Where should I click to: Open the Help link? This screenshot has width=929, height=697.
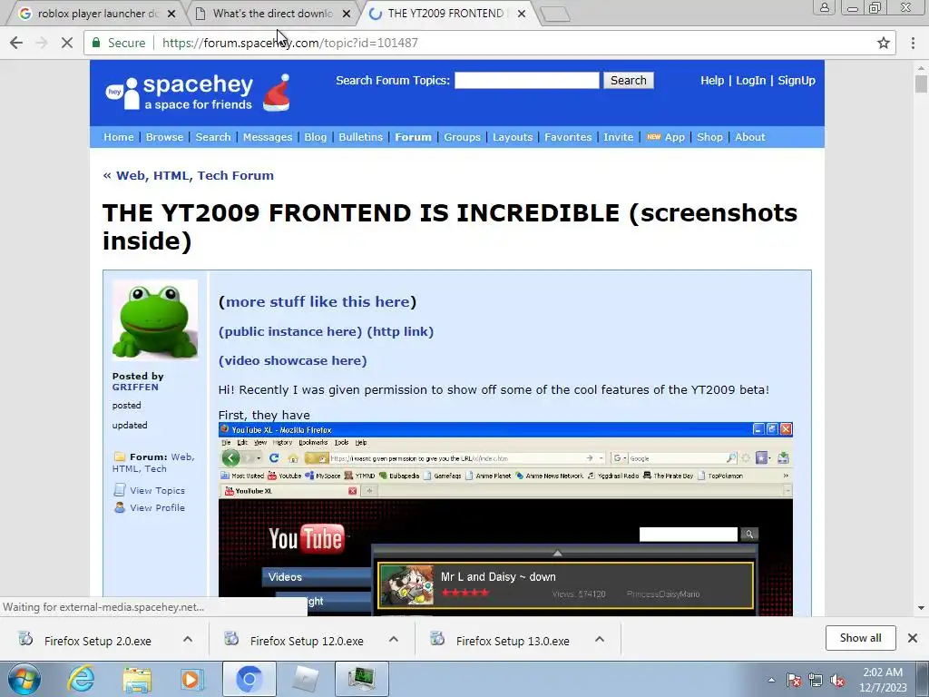(712, 80)
